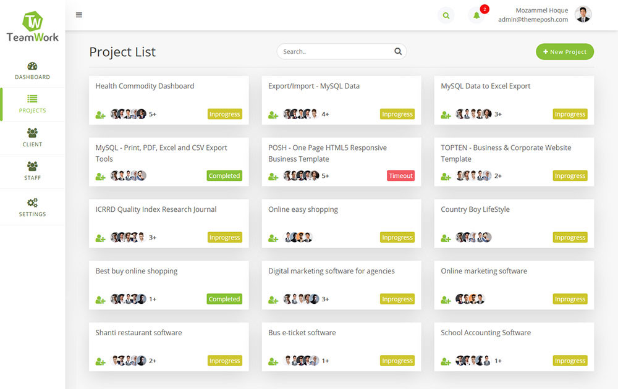Go to the Client section

pyautogui.click(x=32, y=137)
